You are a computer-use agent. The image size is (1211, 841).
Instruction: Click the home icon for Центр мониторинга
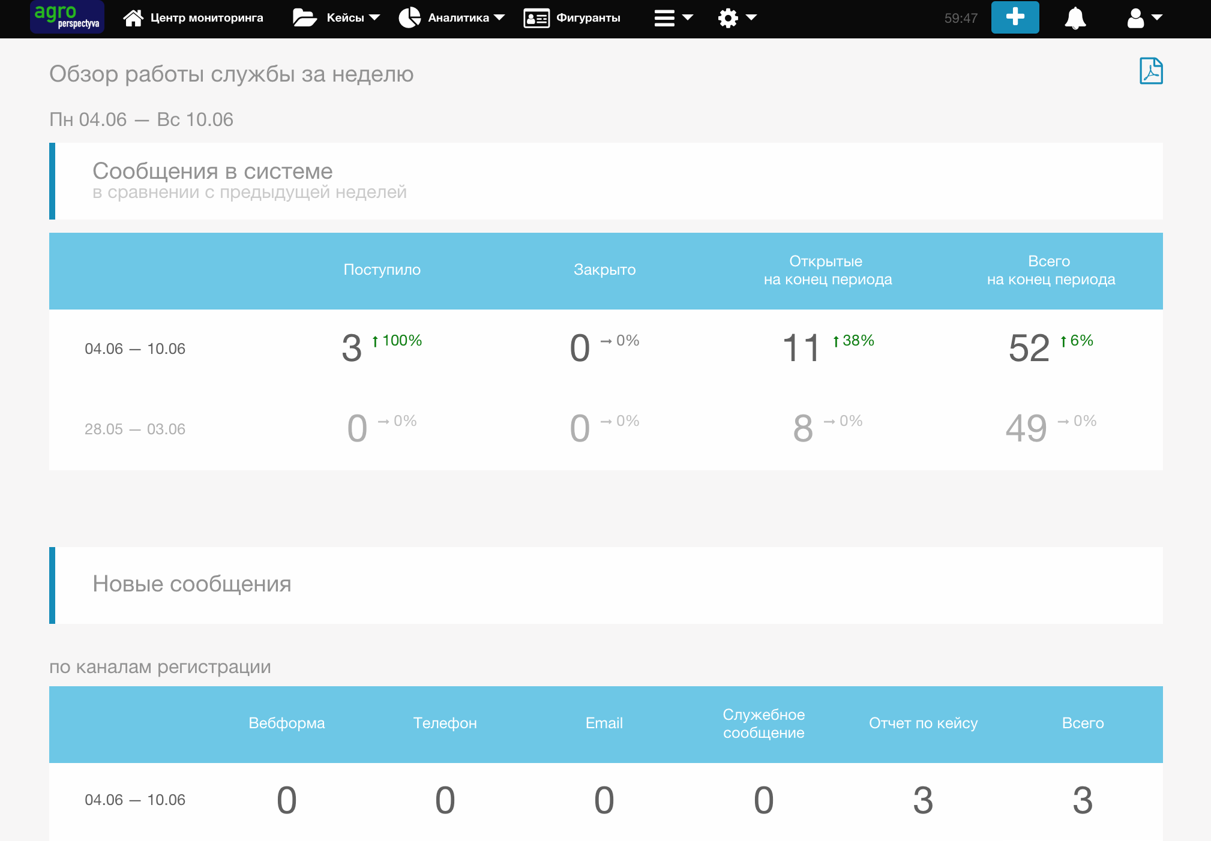(133, 18)
